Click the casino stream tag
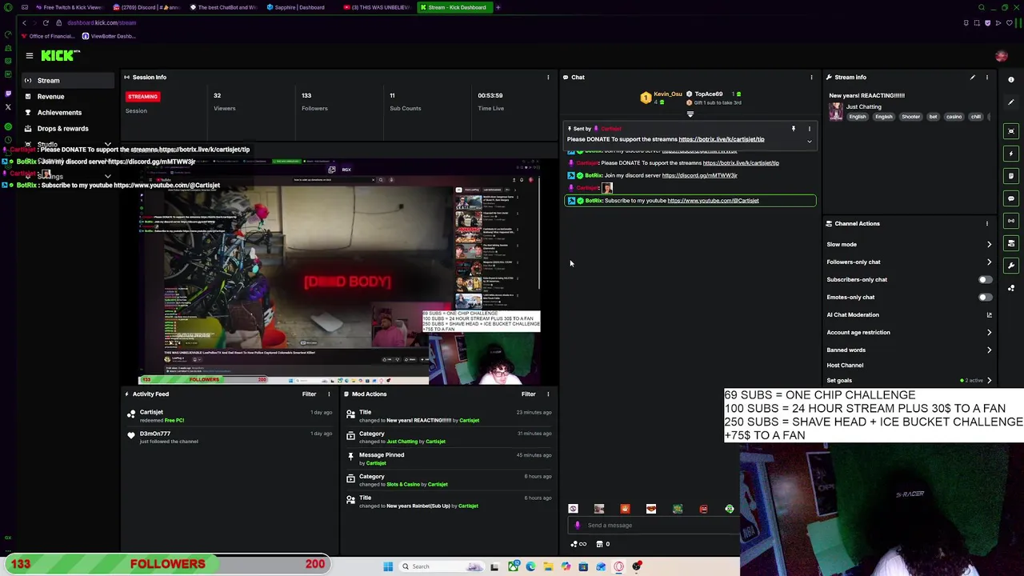The height and width of the screenshot is (576, 1024). pyautogui.click(x=954, y=117)
